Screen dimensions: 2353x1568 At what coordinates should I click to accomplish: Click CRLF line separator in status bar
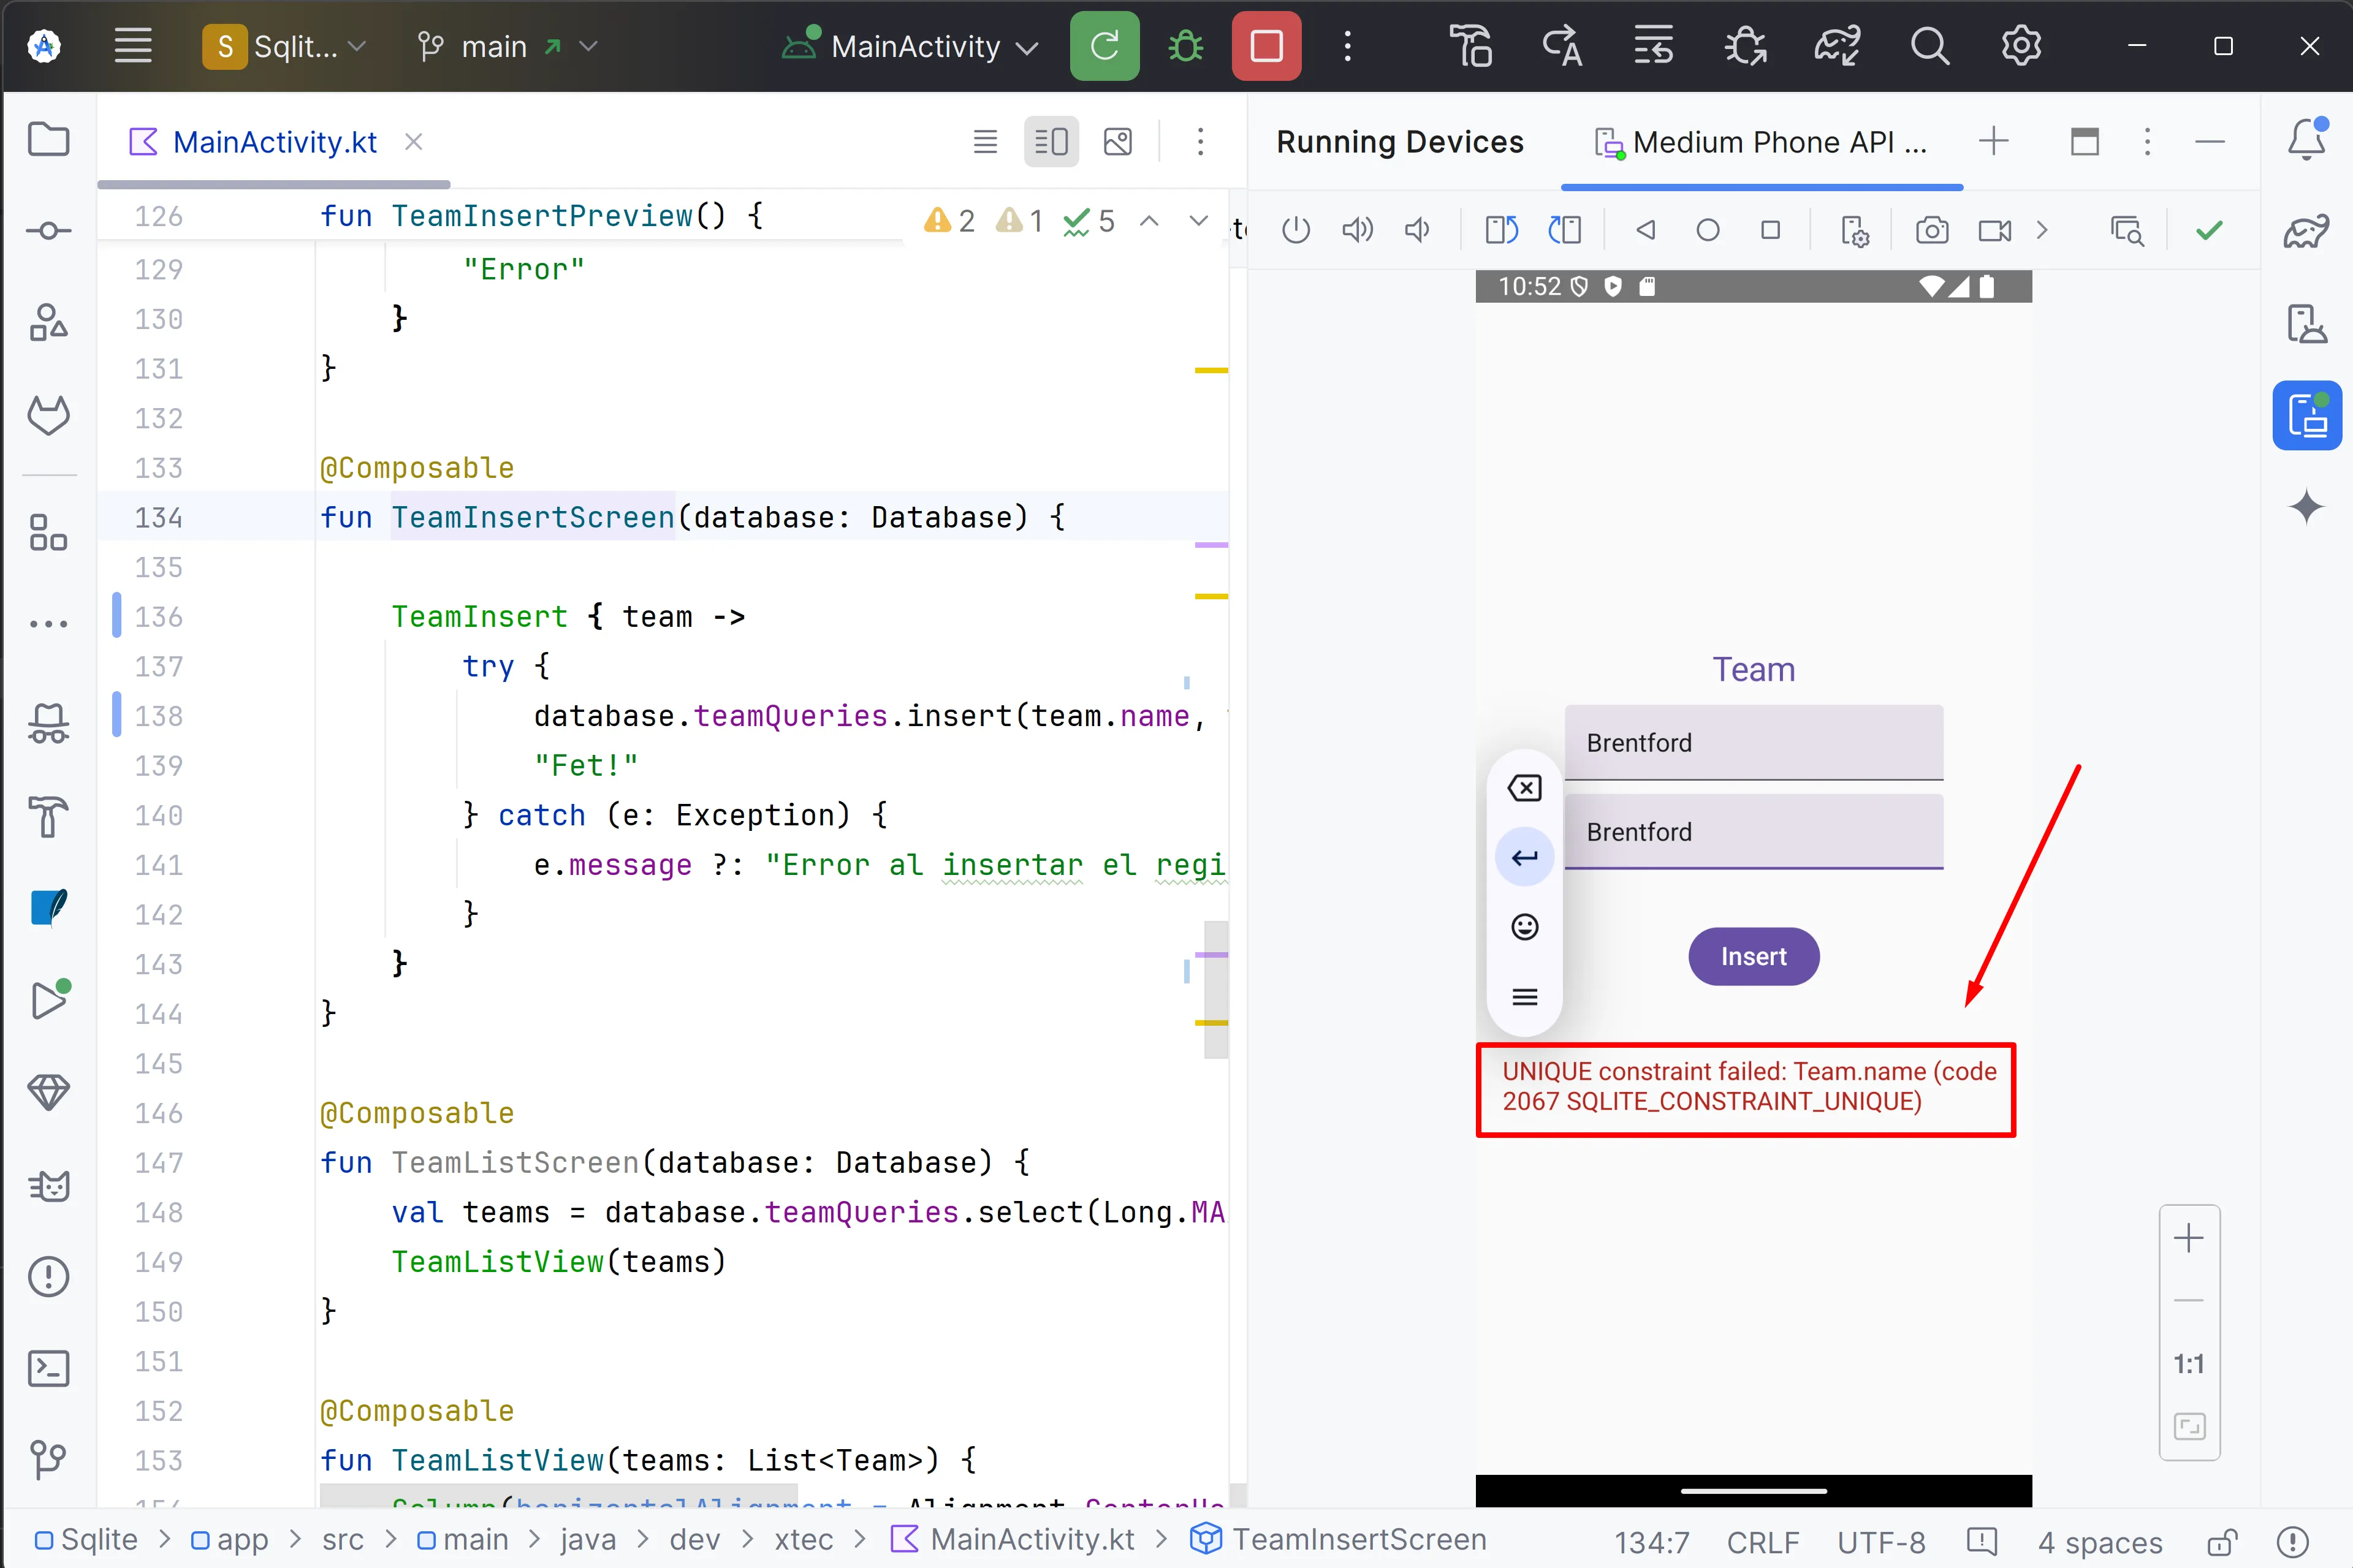coord(1762,1541)
